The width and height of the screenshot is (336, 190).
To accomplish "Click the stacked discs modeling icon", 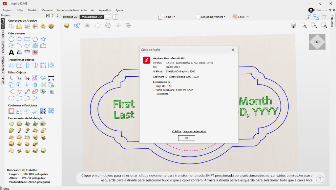I will coord(43,137).
